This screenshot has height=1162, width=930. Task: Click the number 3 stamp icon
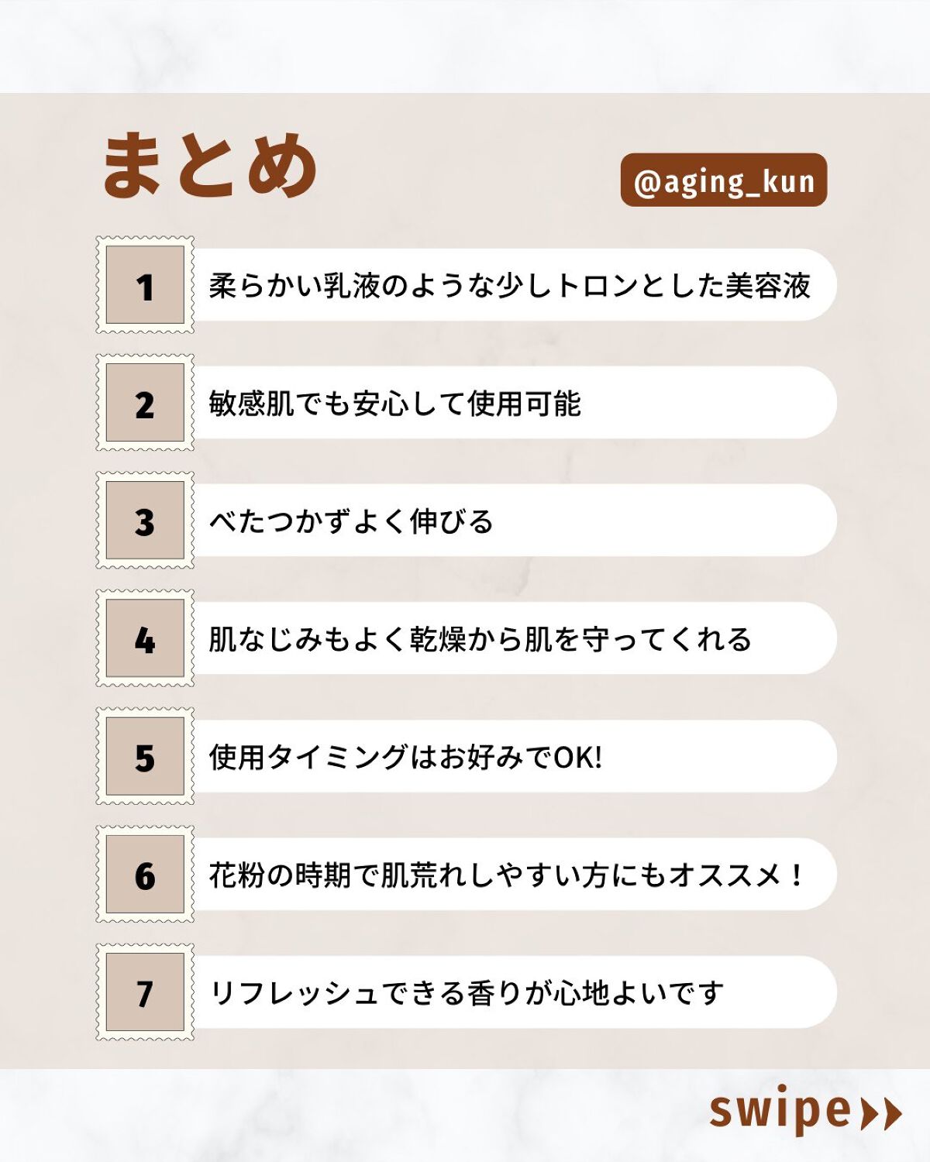145,521
